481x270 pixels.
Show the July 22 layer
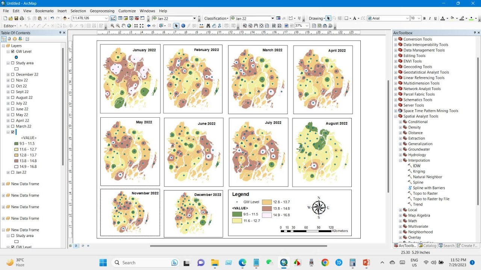13,103
